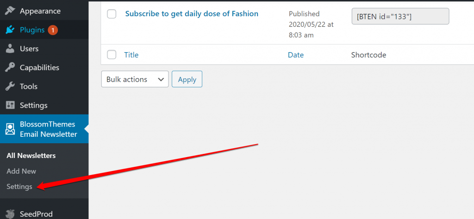Click the SeedProd leaf icon

(x=10, y=214)
